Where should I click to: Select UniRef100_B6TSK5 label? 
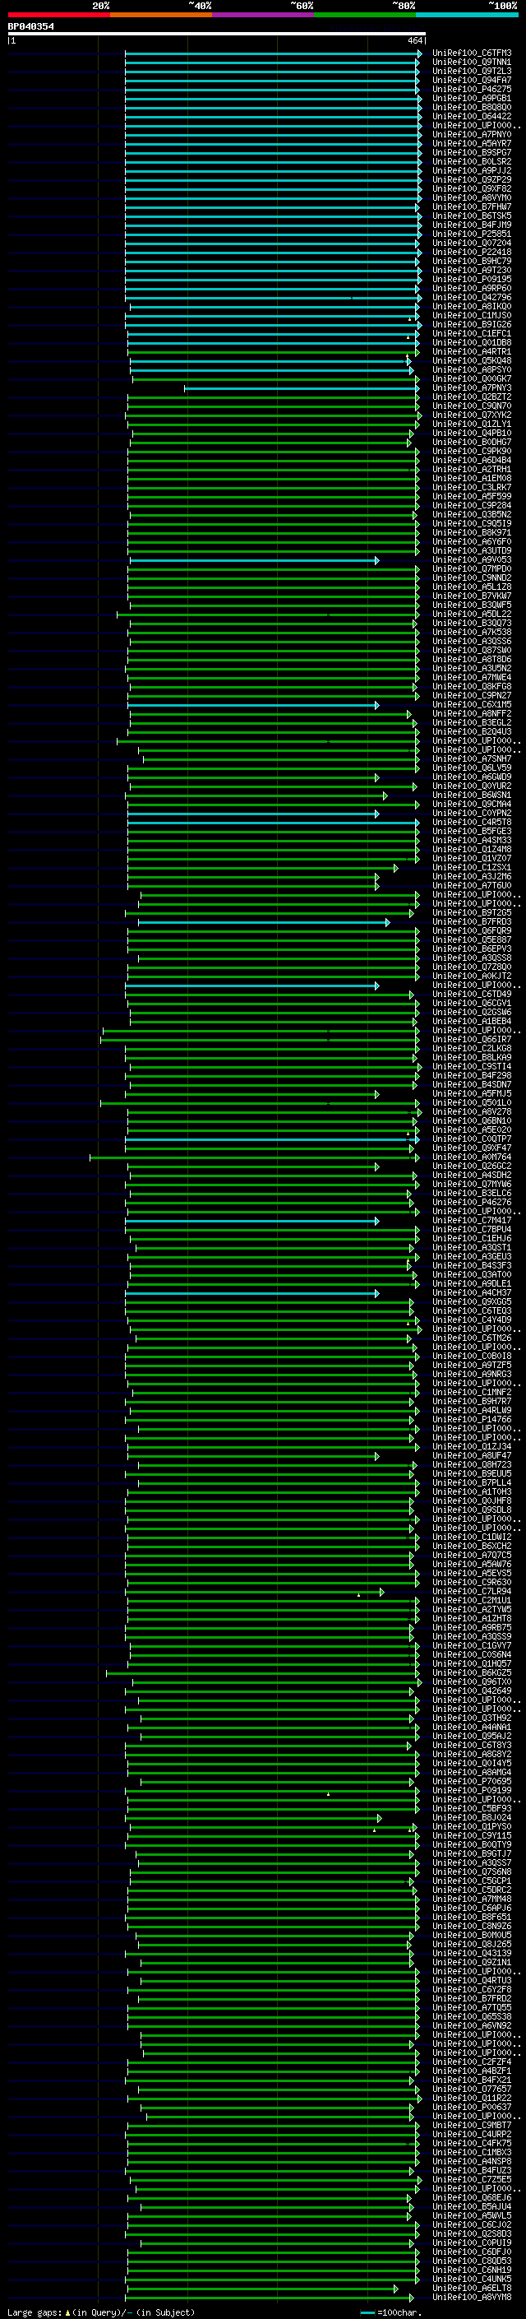tap(471, 216)
